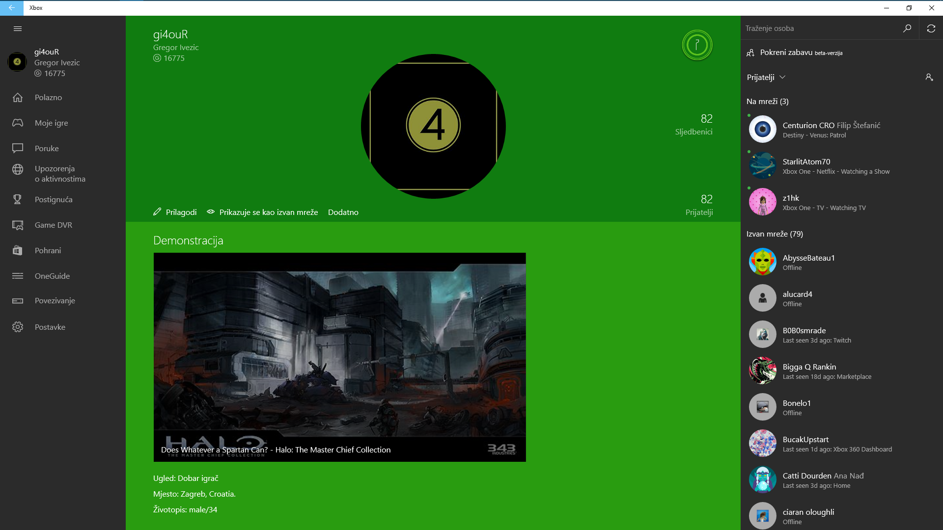Click the Pokreni zabavu party button

pos(794,53)
